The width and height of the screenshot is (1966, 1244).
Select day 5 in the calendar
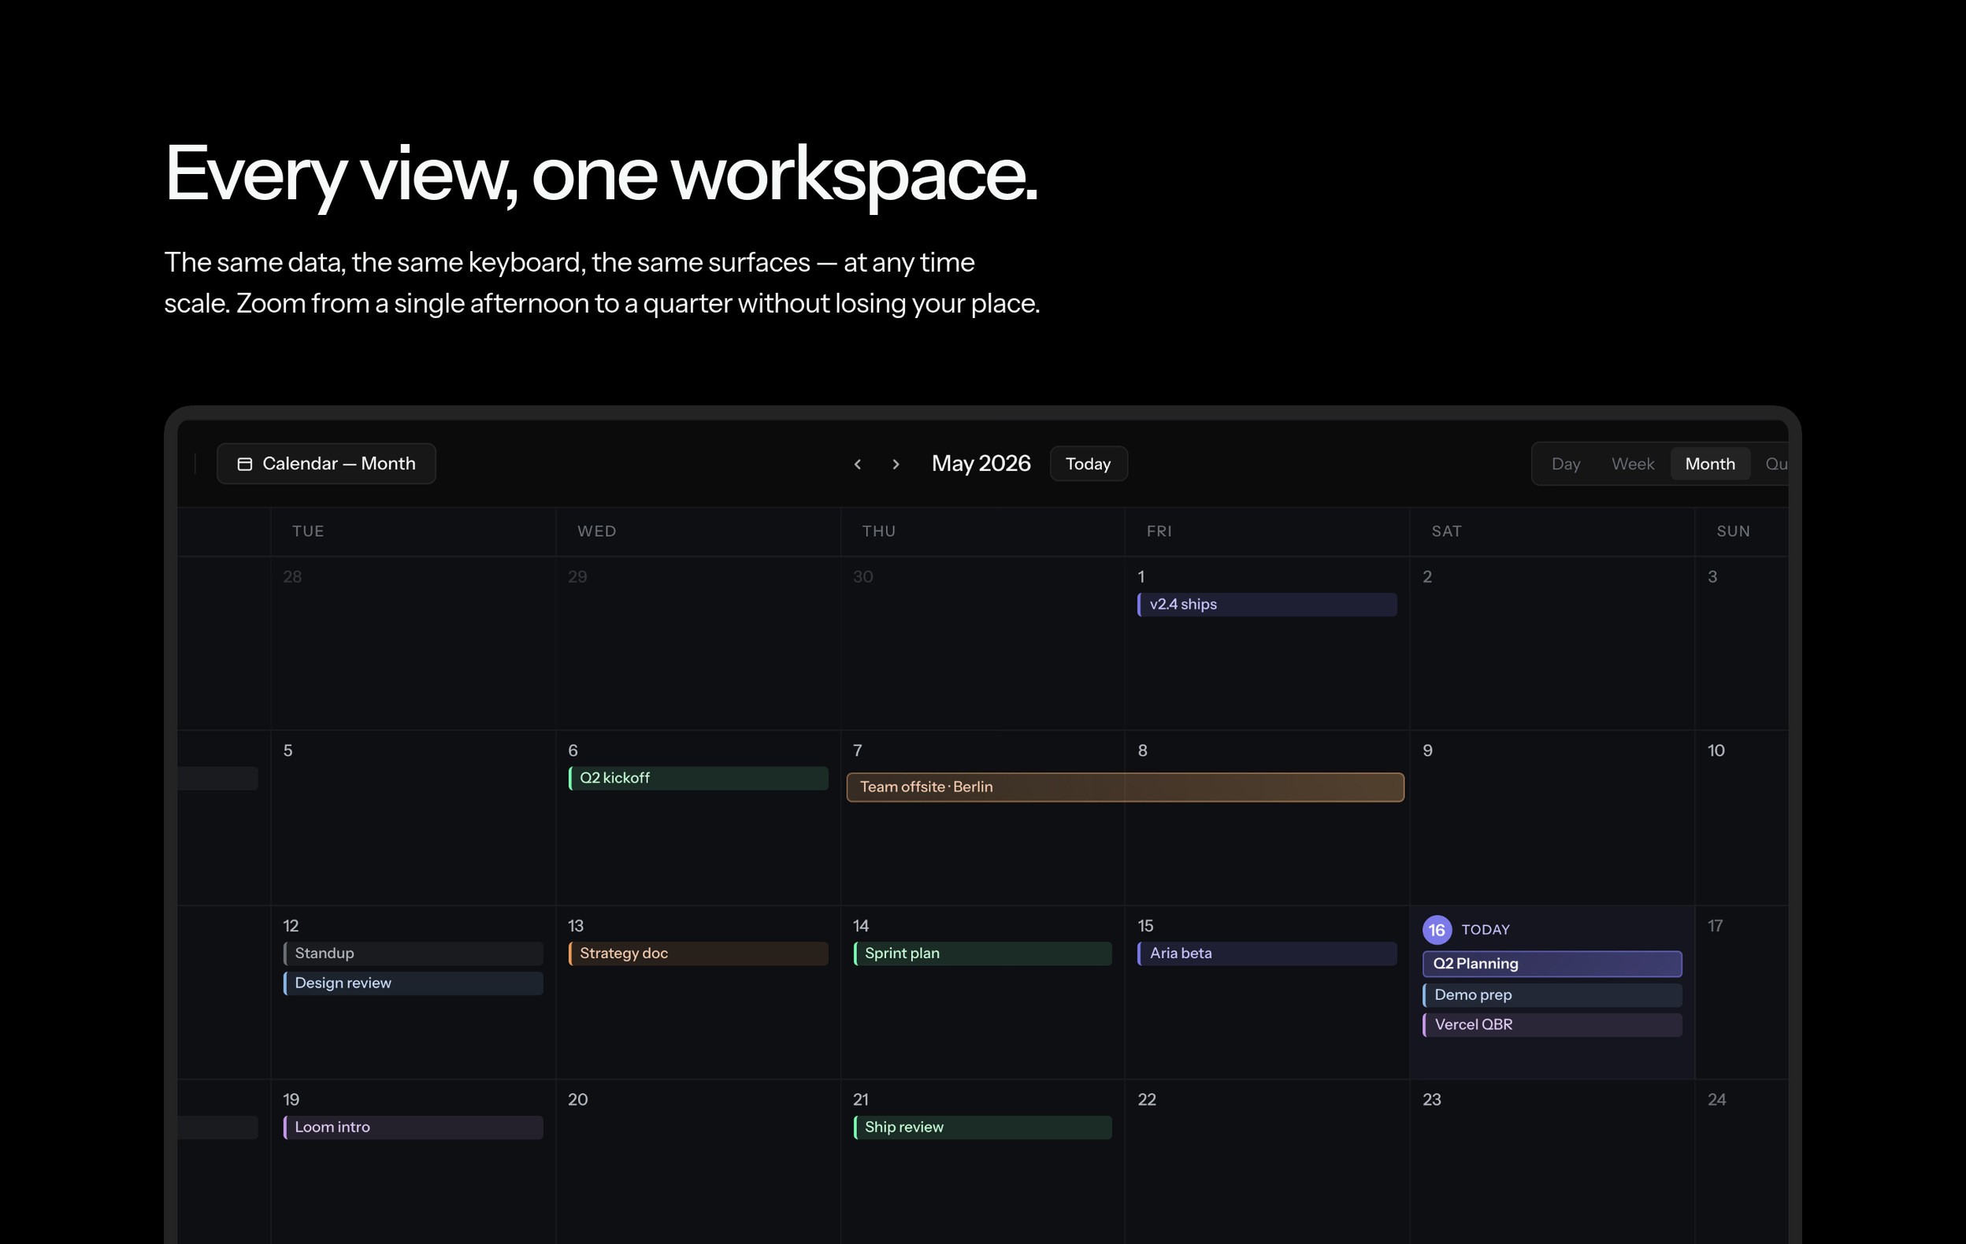[x=288, y=751]
